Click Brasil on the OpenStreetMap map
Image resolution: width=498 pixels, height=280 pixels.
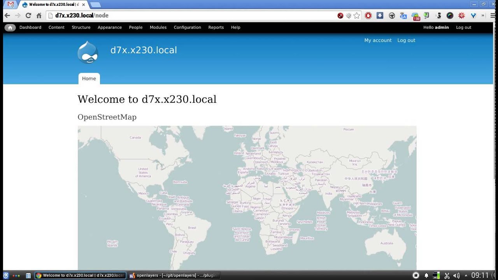[192, 228]
